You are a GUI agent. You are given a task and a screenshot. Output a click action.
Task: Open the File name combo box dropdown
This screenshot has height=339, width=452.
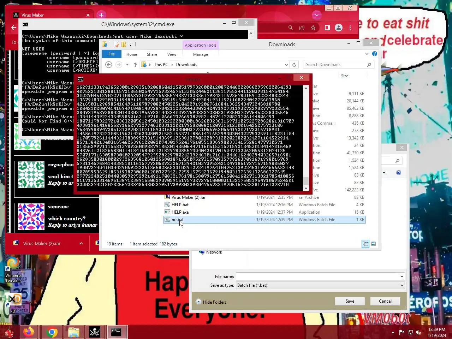tap(402, 276)
